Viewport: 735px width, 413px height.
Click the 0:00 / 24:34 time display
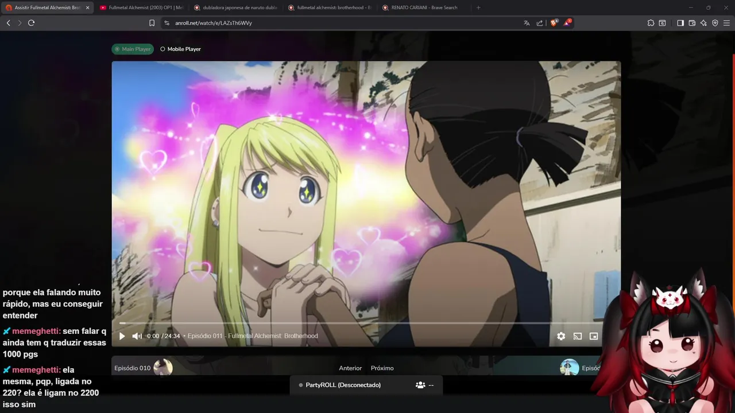pyautogui.click(x=164, y=336)
